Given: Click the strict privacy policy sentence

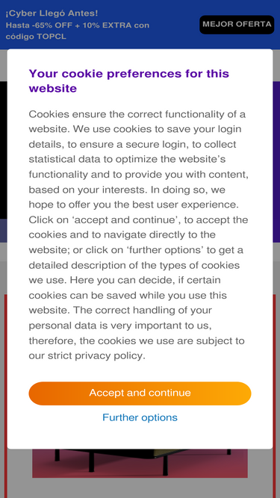Looking at the screenshot, I should 137,348.
